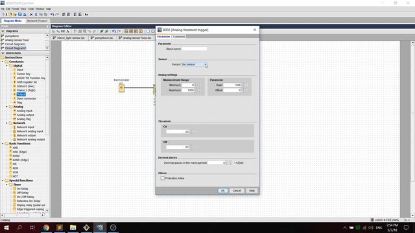This screenshot has width=415, height=233.
Task: Click the ENG language indicator in the tray
Action: [x=379, y=228]
